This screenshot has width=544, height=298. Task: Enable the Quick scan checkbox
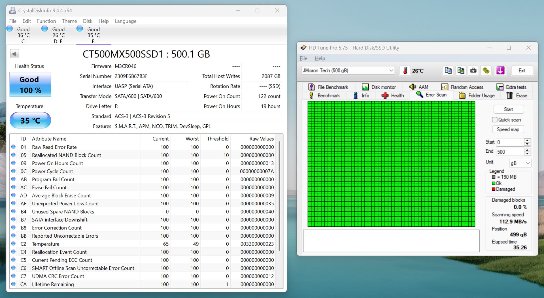495,120
